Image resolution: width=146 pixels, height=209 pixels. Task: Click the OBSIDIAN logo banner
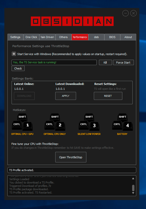[x=72, y=21]
